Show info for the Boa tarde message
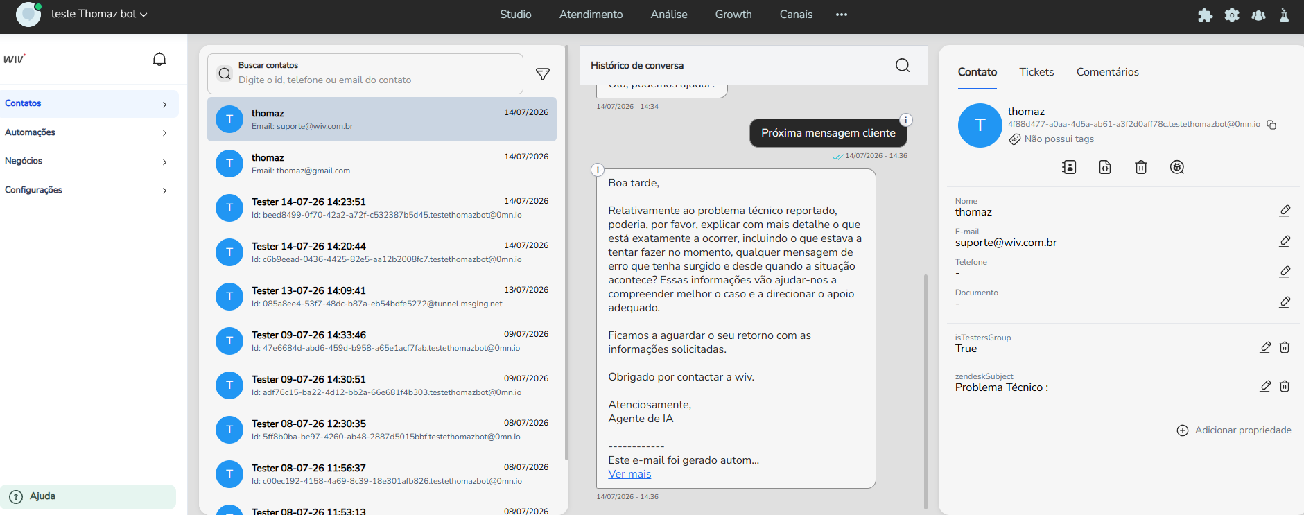 (598, 170)
